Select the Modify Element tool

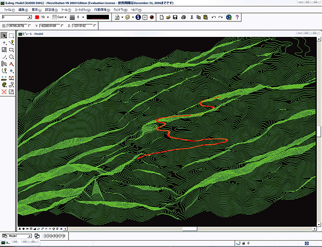[11, 92]
